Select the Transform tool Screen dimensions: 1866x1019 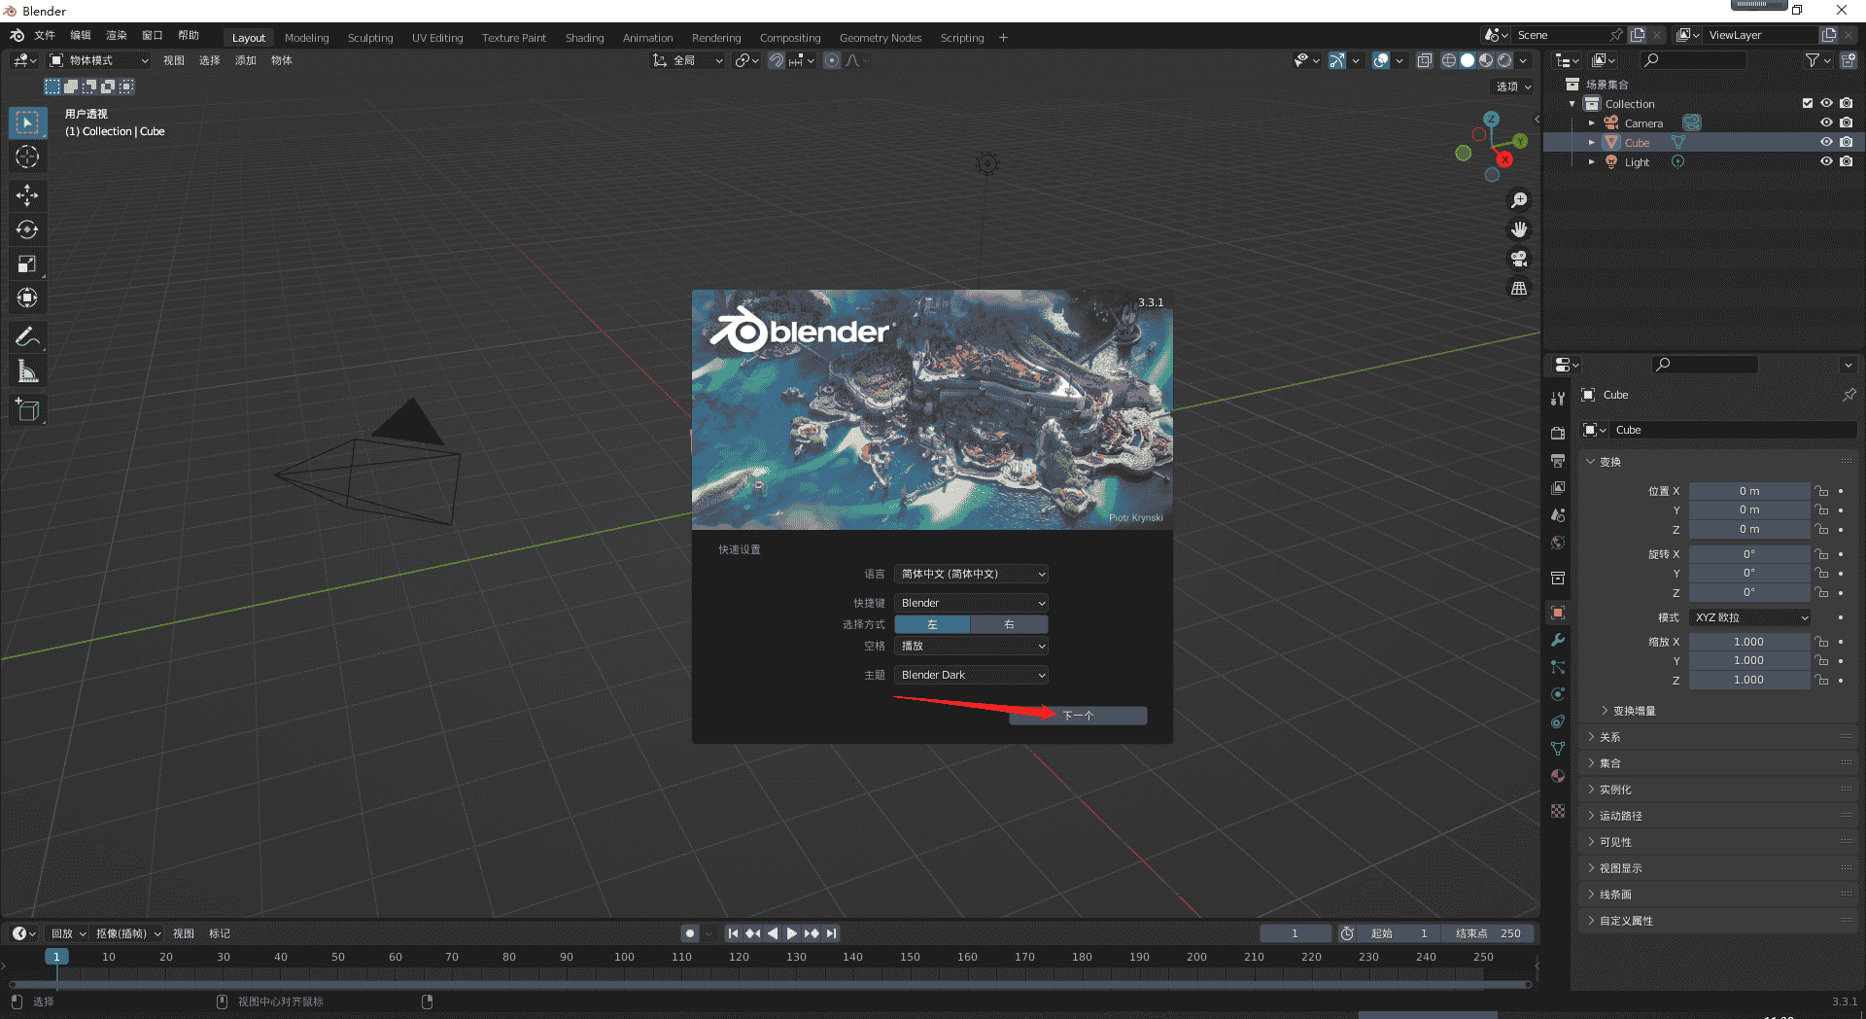coord(27,298)
